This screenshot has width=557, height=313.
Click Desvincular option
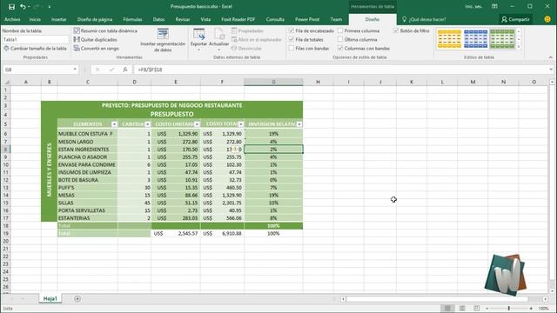coord(246,49)
